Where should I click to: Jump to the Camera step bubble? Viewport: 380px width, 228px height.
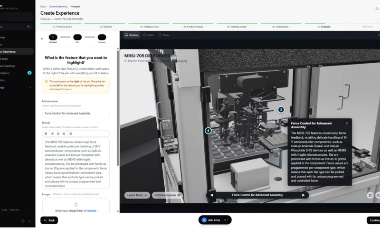tap(102, 37)
